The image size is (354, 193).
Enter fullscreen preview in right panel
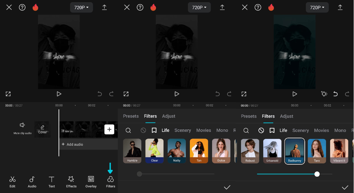coord(244,94)
